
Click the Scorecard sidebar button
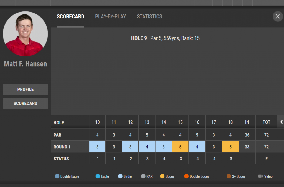pos(25,103)
